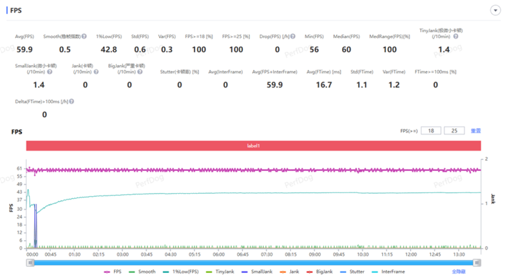Screen dimensions: 507x276
Task: Open help icon next to Smooth metric
Action: point(84,37)
